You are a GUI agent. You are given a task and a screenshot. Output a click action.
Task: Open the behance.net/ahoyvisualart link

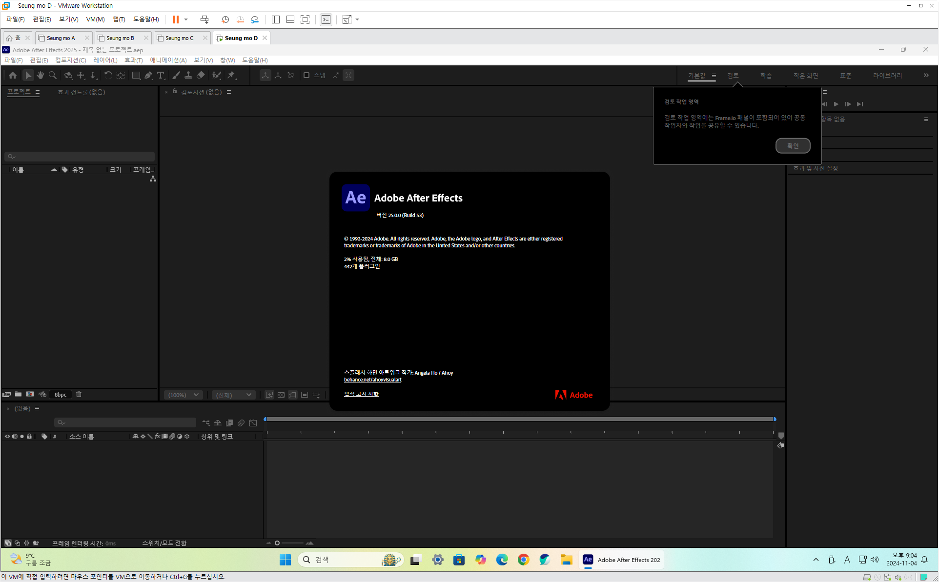[372, 380]
